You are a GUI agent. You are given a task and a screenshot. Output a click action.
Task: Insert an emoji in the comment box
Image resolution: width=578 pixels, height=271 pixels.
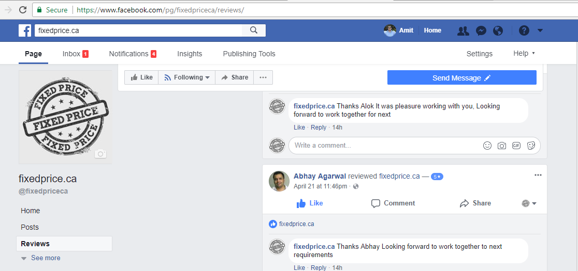pos(487,146)
